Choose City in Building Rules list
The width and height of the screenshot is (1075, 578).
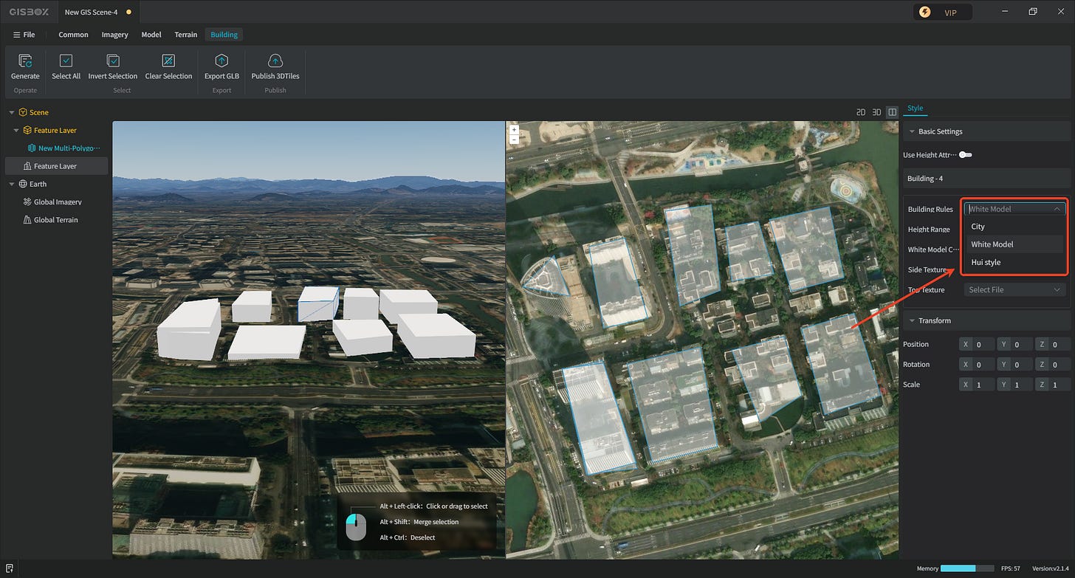tap(1014, 227)
